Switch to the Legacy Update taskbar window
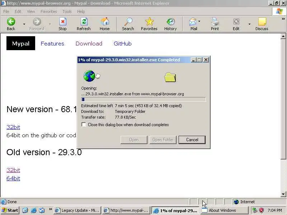 [78, 210]
